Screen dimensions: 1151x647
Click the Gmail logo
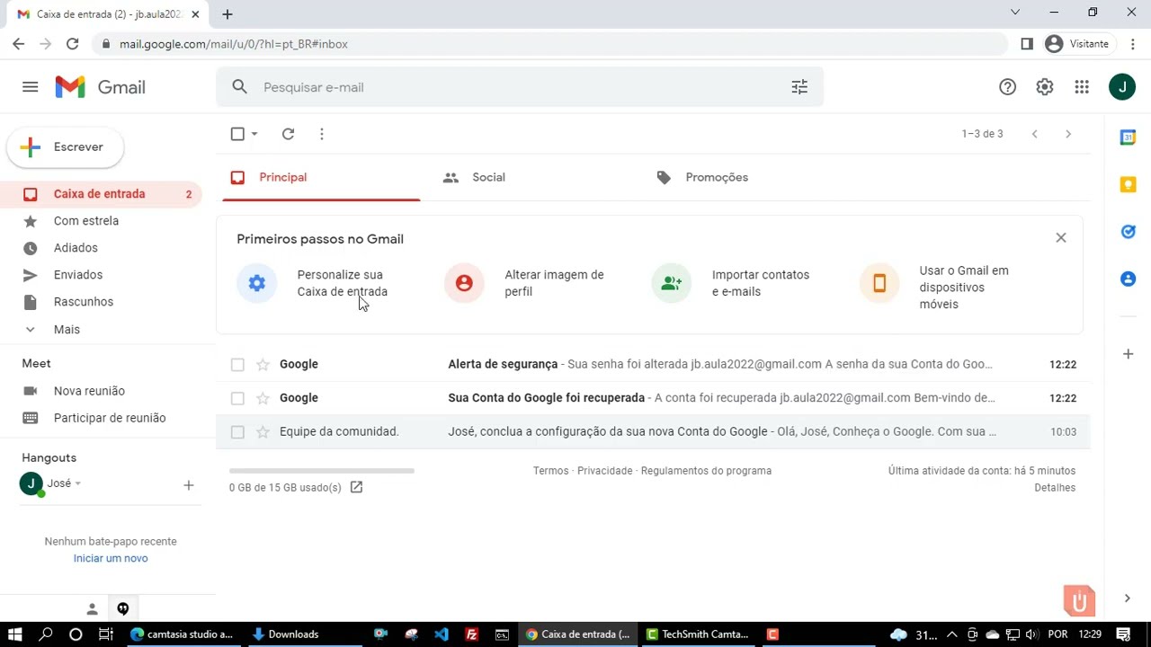[x=100, y=87]
